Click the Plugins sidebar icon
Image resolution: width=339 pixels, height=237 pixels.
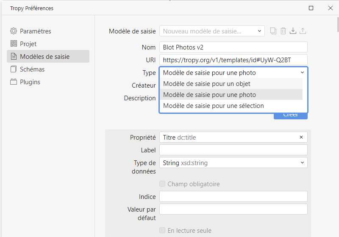tap(14, 82)
